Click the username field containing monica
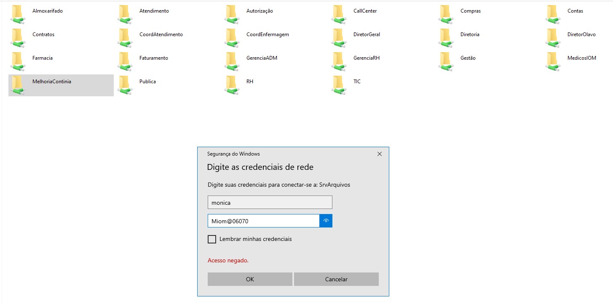The height and width of the screenshot is (304, 613). pyautogui.click(x=270, y=202)
